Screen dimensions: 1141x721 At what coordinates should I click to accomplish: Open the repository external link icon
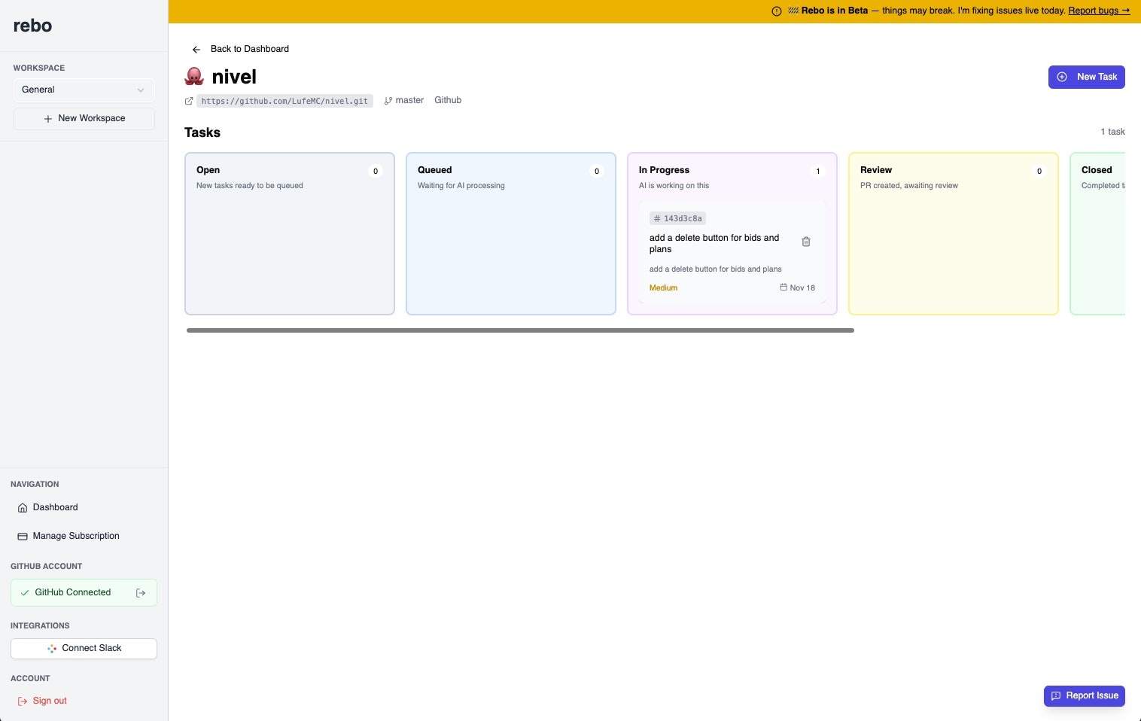(190, 101)
